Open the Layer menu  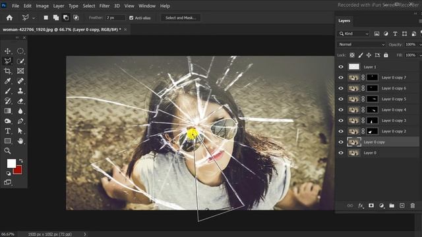click(x=59, y=6)
